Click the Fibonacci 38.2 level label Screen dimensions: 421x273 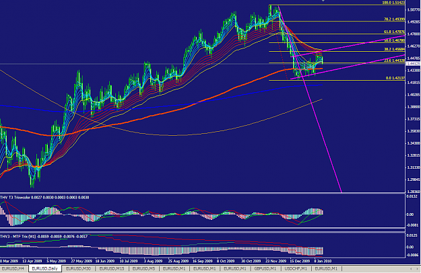[394, 49]
